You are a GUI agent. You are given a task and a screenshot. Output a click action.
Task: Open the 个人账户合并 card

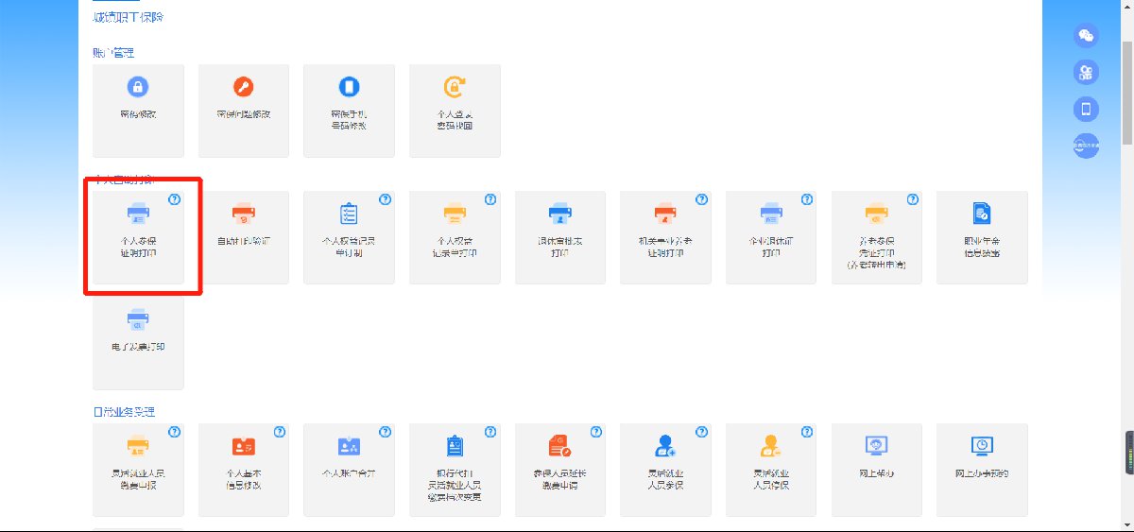(x=349, y=470)
